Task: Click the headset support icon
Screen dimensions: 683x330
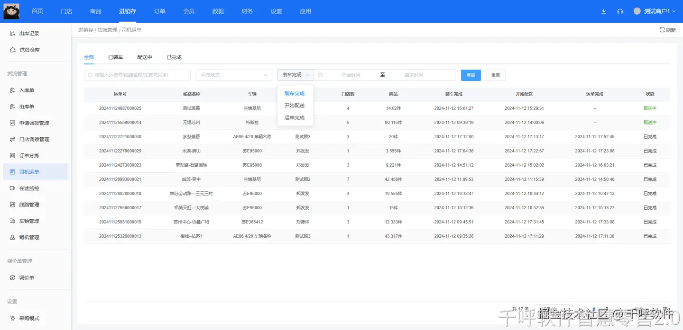Action: [x=620, y=11]
